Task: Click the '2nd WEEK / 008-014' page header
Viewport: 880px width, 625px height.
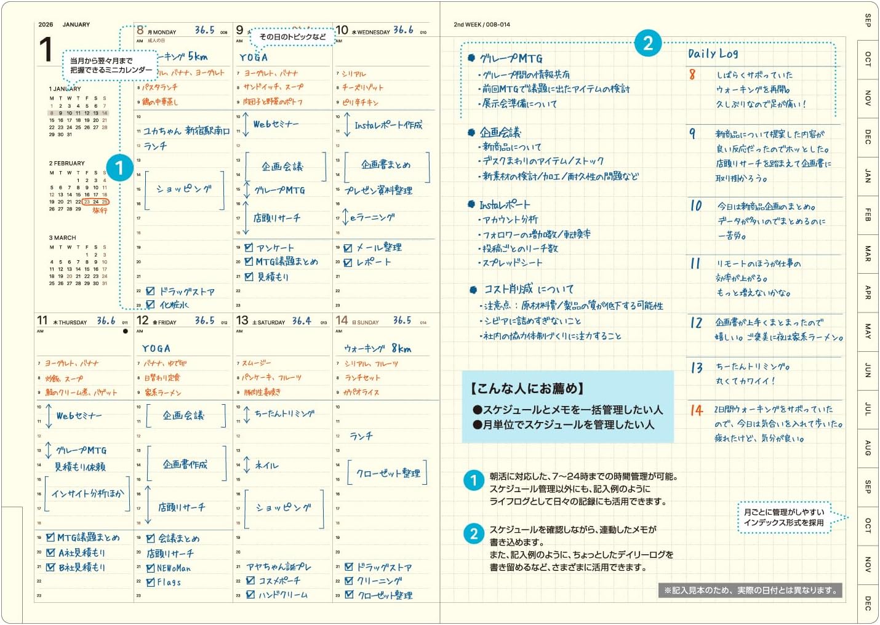Action: click(x=482, y=25)
